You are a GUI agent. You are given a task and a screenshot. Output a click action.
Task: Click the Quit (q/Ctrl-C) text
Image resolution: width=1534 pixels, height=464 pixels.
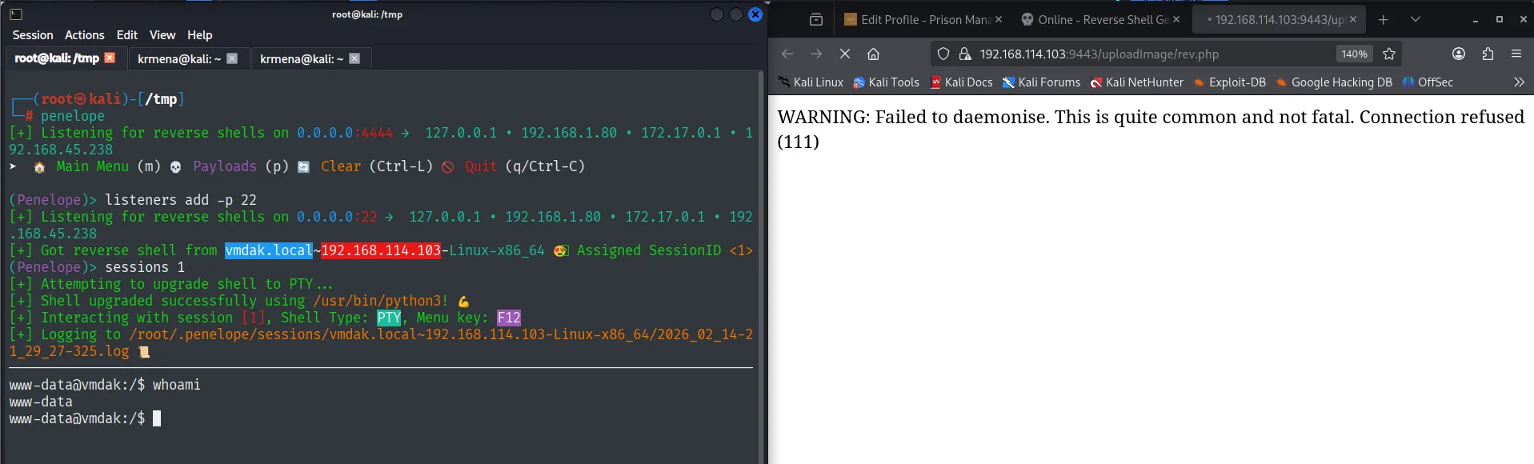pos(525,166)
